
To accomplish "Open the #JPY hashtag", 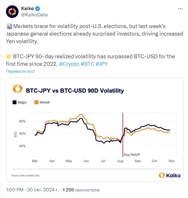I will (102, 64).
